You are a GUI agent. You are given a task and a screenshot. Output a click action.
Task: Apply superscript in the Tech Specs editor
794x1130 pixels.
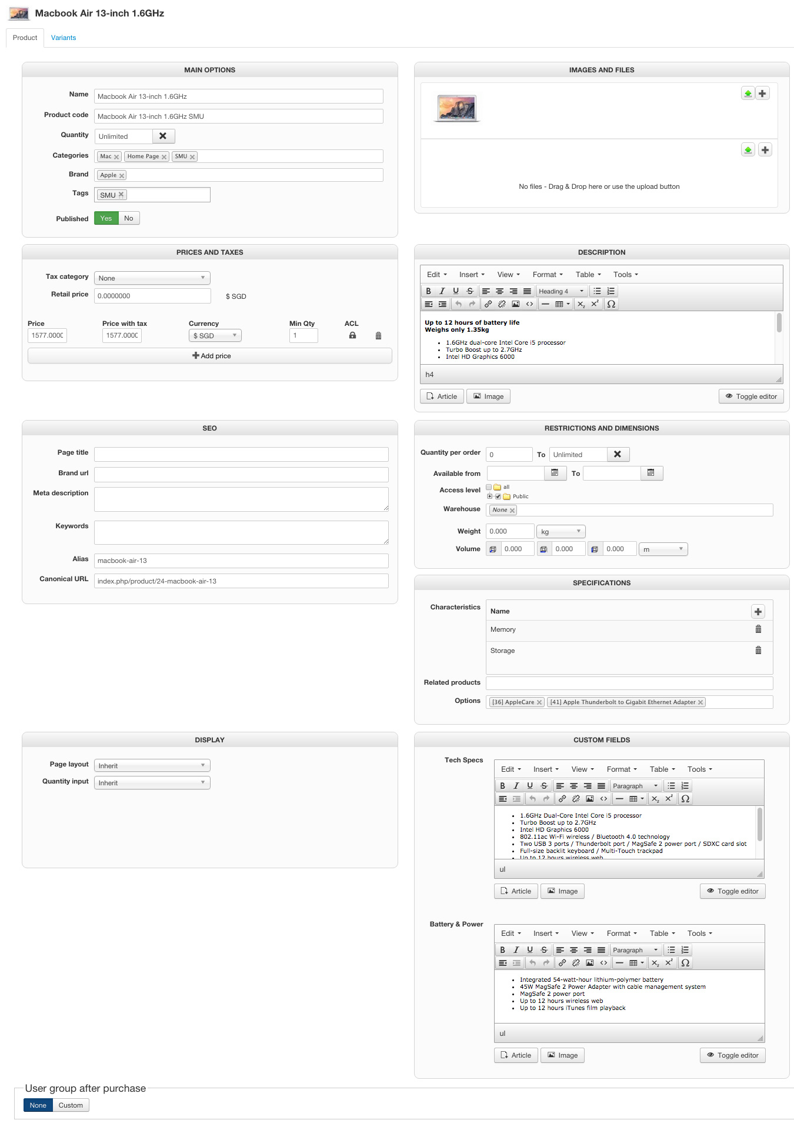click(x=669, y=799)
